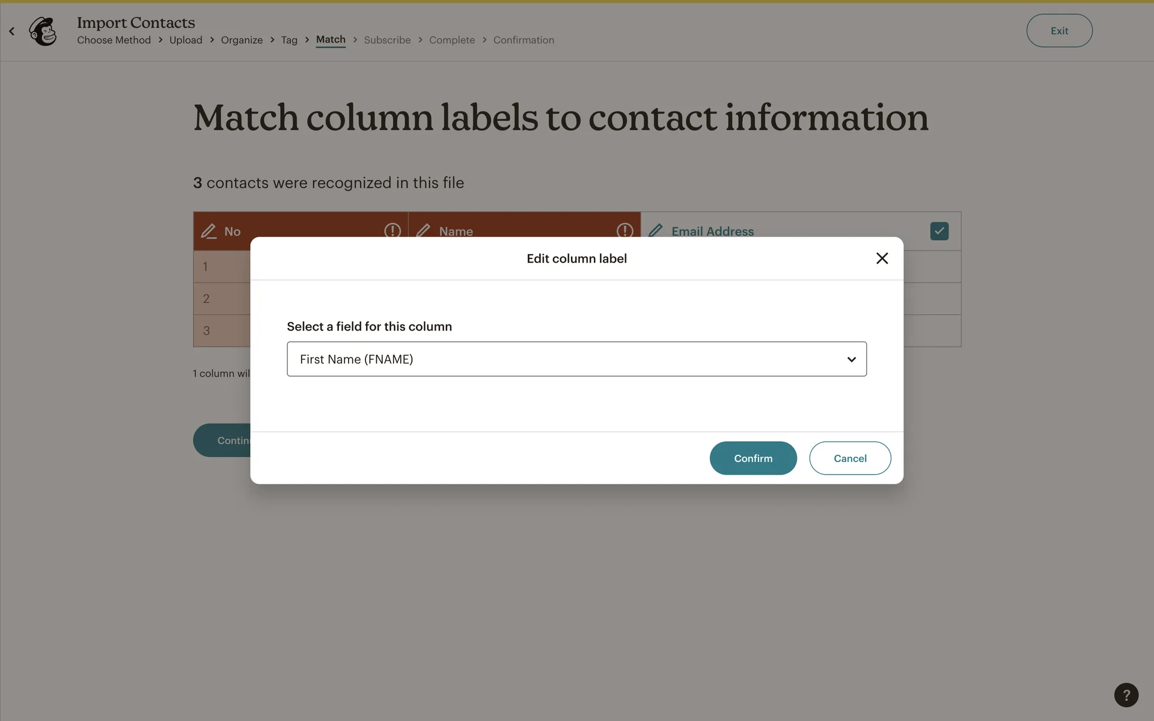Click the dropdown chevron arrow

coord(851,359)
